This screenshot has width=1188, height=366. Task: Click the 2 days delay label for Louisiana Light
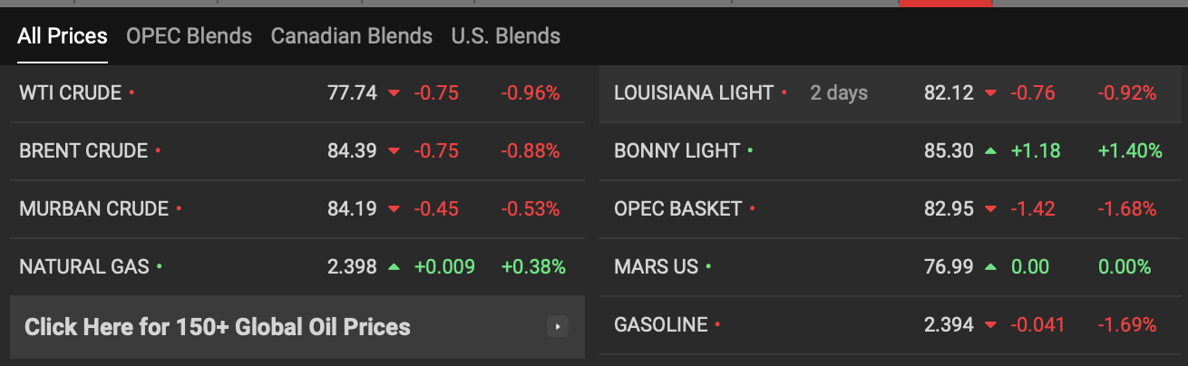click(x=839, y=92)
